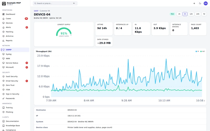Click the Email Security icon
Screen dimensions: 210x131
[x=3, y=81]
